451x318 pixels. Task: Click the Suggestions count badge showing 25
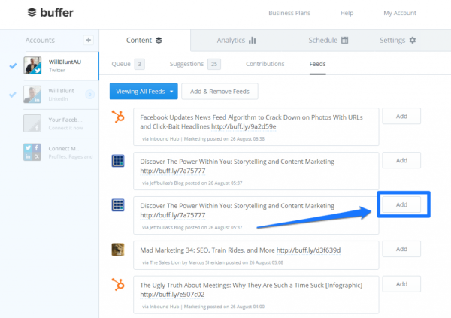(214, 64)
